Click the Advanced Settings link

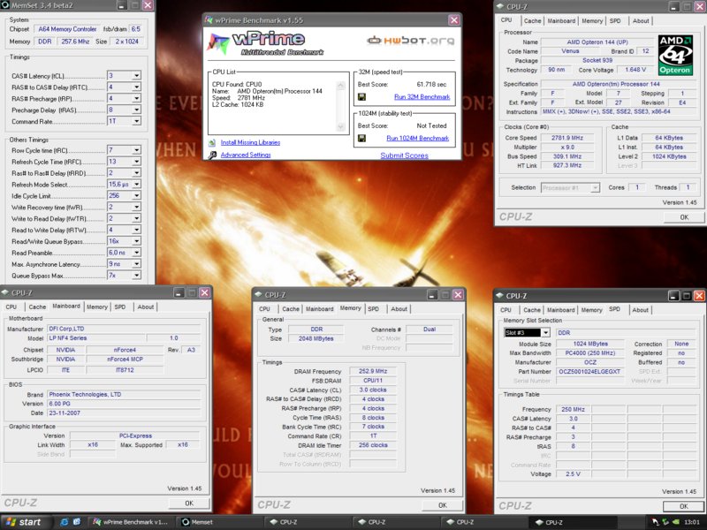coord(246,155)
